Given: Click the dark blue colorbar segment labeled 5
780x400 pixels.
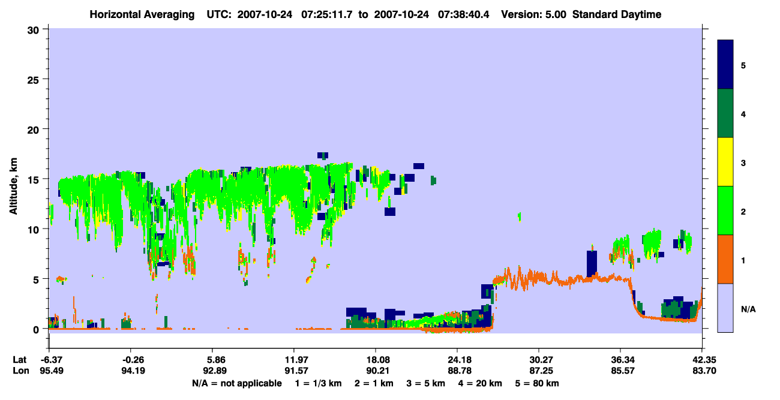Looking at the screenshot, I should (x=725, y=65).
